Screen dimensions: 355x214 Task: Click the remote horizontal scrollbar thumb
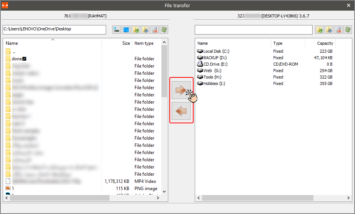coord(258,198)
